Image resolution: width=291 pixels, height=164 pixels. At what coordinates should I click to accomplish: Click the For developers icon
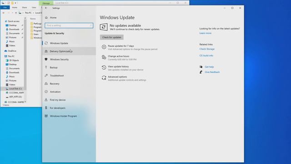[x=46, y=108]
